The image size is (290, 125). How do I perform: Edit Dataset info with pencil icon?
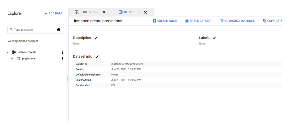97,57
